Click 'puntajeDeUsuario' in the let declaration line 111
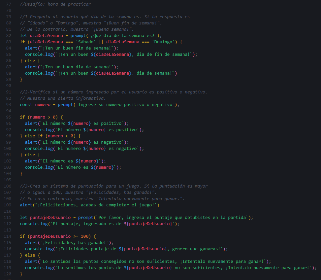The height and width of the screenshot is (280, 321). pyautogui.click(x=50, y=218)
